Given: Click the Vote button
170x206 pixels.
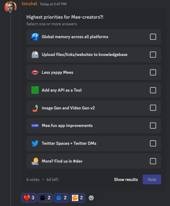Looking at the screenshot, I should pos(152,180).
